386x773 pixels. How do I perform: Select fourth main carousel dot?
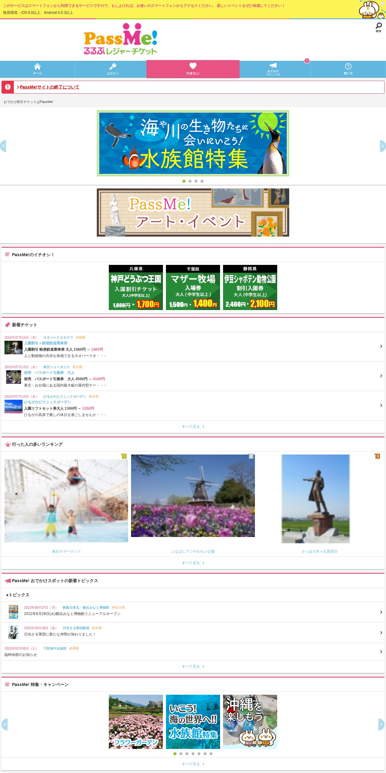(202, 181)
